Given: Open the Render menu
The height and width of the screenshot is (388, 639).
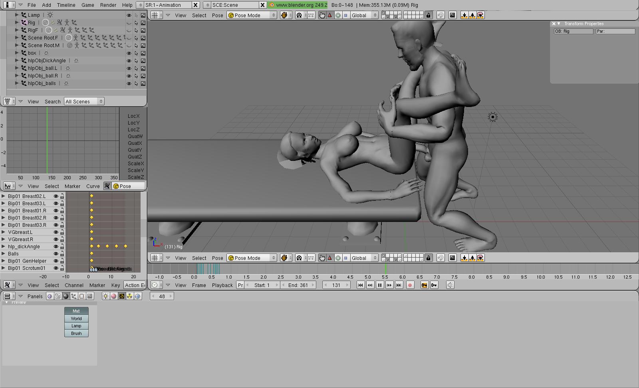Looking at the screenshot, I should tap(108, 5).
